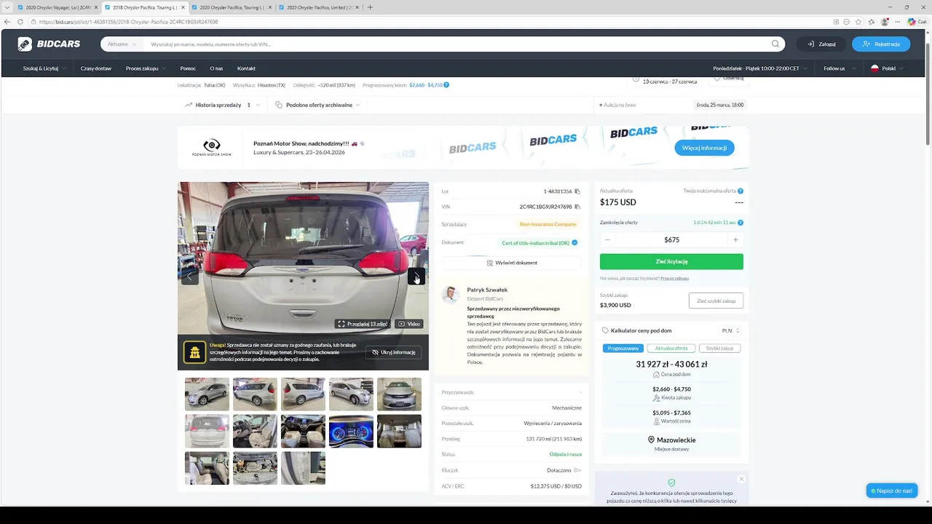Click the $675 bid amount field
This screenshot has height=524, width=932.
pyautogui.click(x=671, y=239)
